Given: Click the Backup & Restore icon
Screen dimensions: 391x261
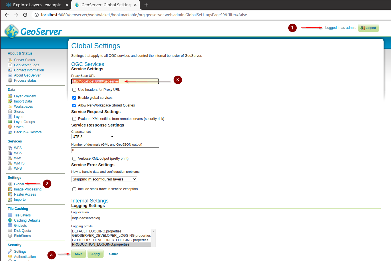Looking at the screenshot, I should coord(10,132).
